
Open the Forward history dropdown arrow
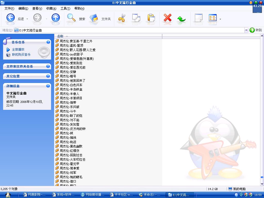coord(46,19)
